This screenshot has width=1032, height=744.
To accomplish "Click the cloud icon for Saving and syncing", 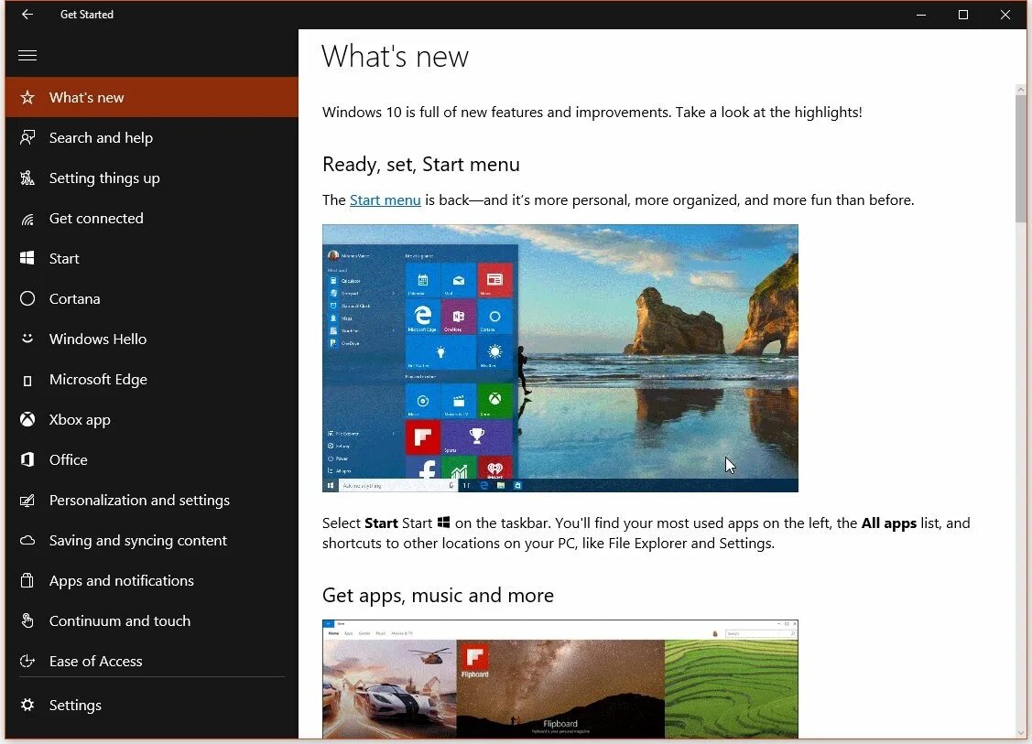I will [27, 541].
